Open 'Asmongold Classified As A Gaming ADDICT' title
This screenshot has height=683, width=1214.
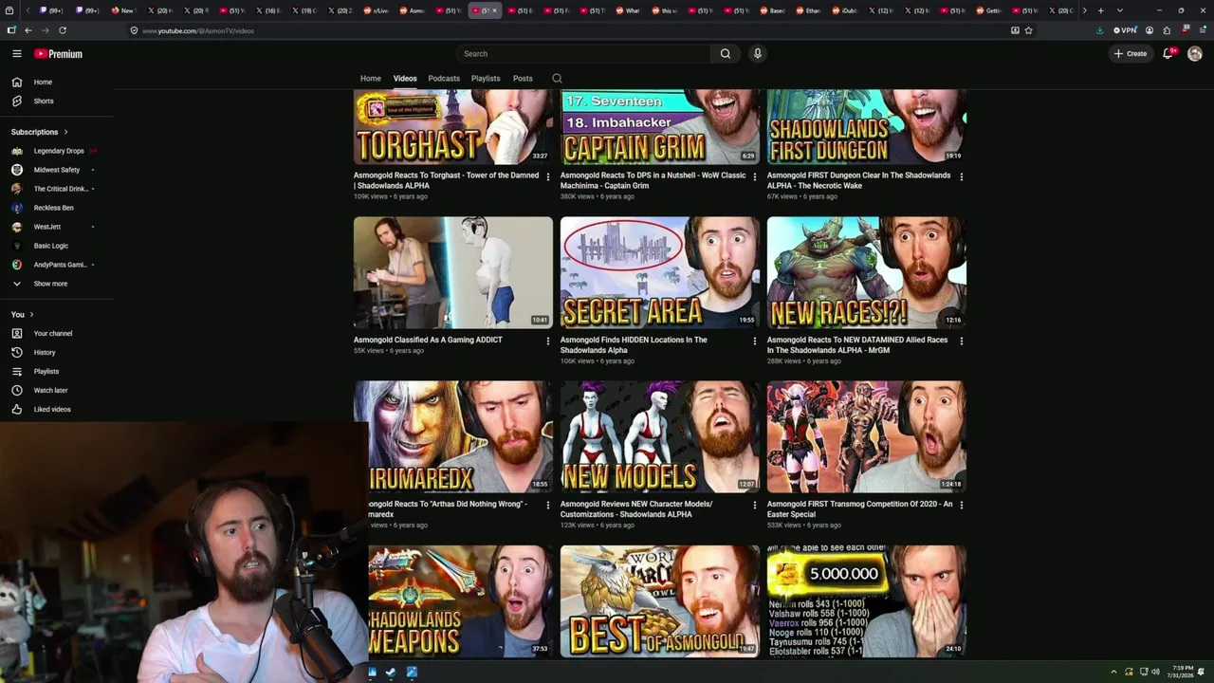click(x=428, y=340)
